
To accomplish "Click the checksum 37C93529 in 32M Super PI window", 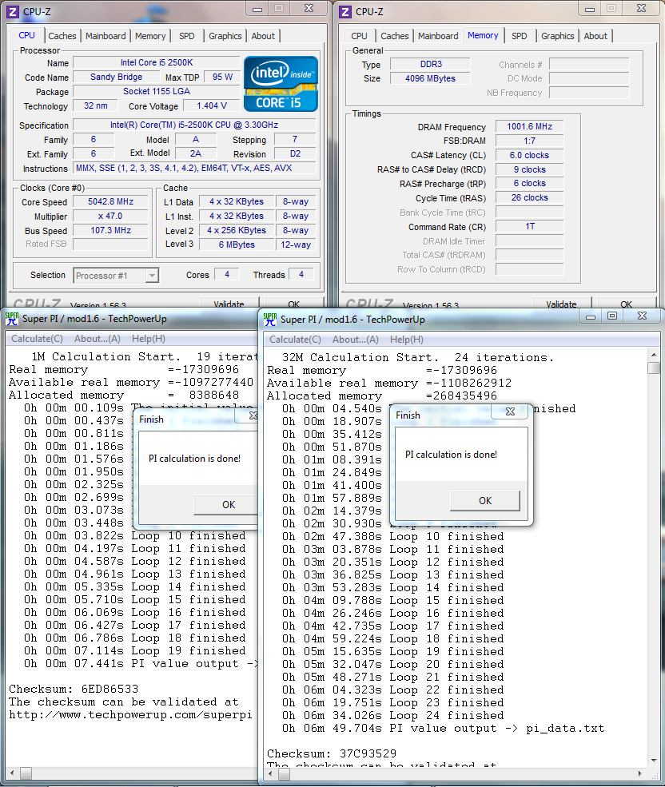I will (368, 754).
